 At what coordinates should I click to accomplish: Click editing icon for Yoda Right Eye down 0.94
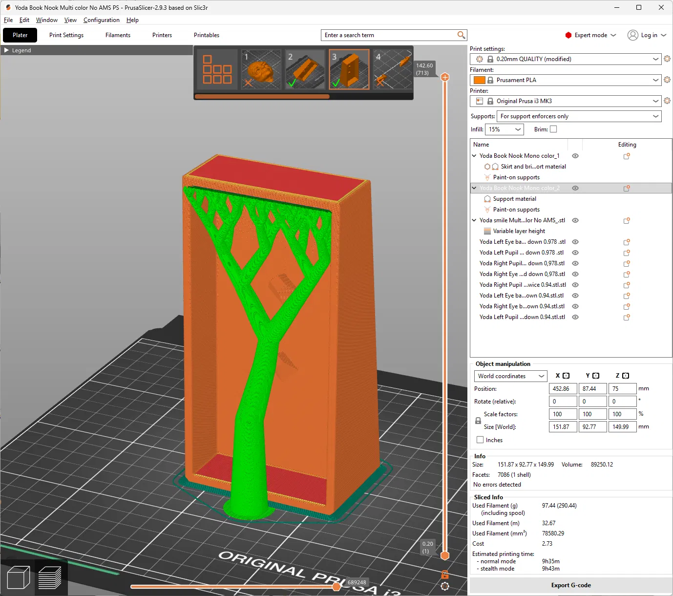click(x=627, y=306)
